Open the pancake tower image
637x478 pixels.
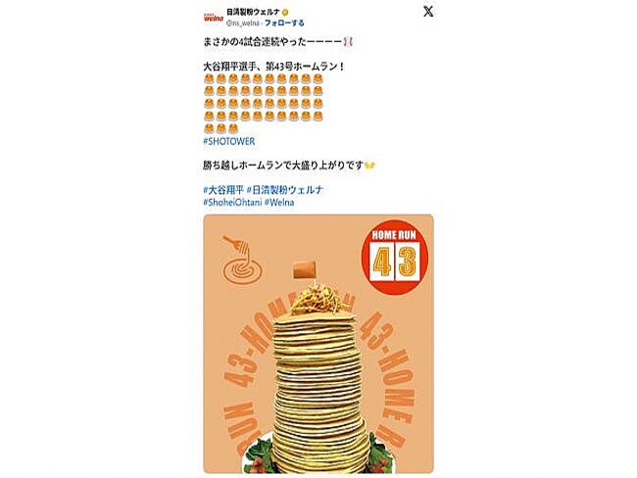point(318,344)
